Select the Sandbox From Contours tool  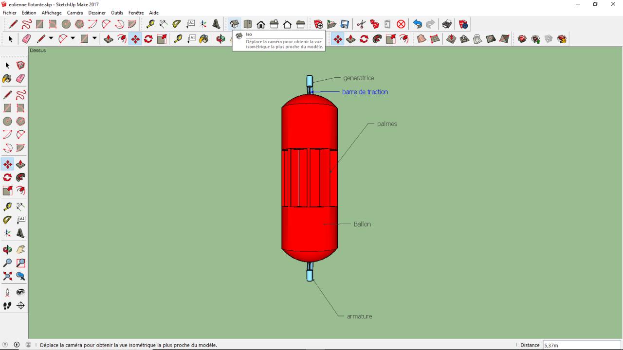click(421, 39)
